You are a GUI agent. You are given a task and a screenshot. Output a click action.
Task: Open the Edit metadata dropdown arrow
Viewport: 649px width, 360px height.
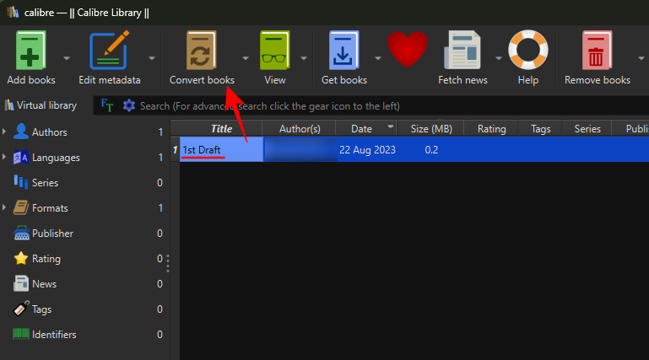coord(152,58)
